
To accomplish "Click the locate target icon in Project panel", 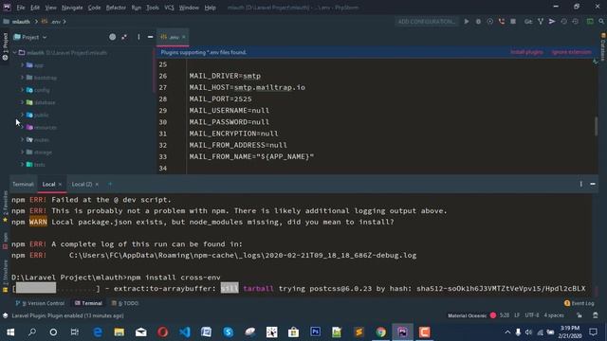I will (x=112, y=37).
